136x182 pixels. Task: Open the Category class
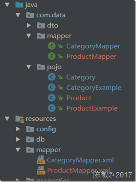coord(81,77)
